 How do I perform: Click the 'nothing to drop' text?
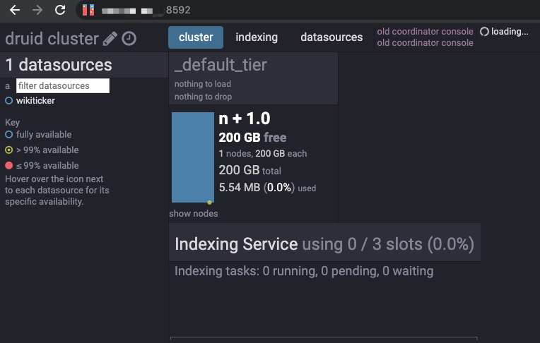203,97
